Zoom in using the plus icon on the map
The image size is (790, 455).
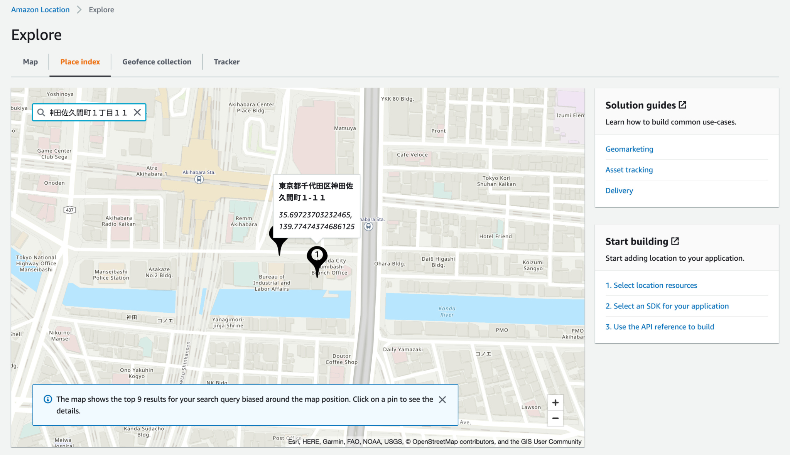click(x=555, y=402)
